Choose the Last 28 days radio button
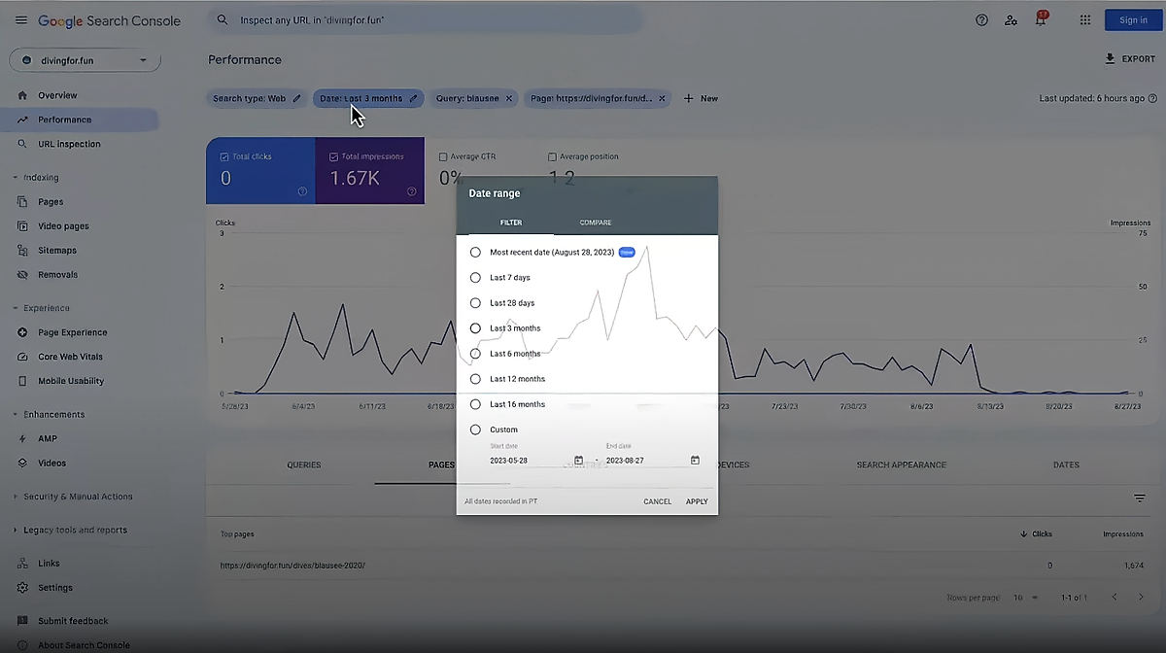1166x653 pixels. tap(475, 303)
